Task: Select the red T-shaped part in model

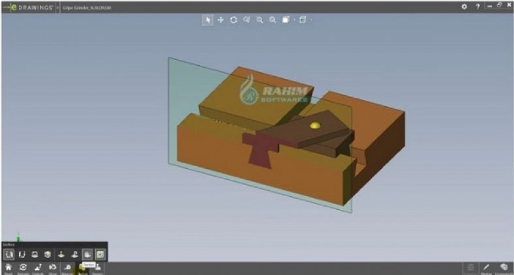Action: pyautogui.click(x=262, y=151)
